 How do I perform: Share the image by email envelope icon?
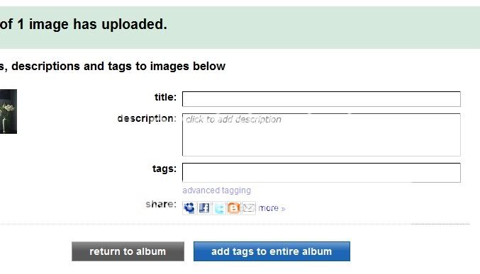pos(249,208)
